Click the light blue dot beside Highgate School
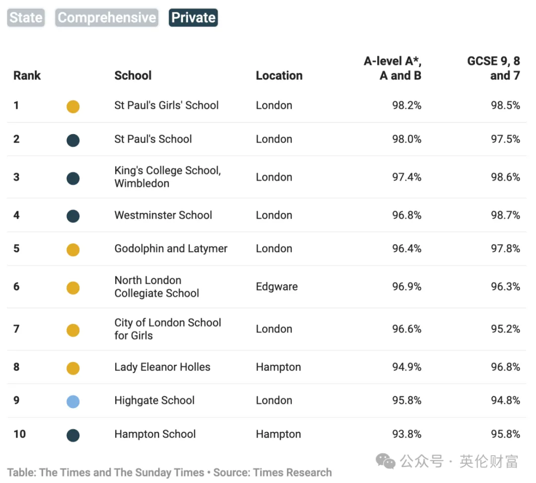The height and width of the screenshot is (483, 536). pos(73,402)
